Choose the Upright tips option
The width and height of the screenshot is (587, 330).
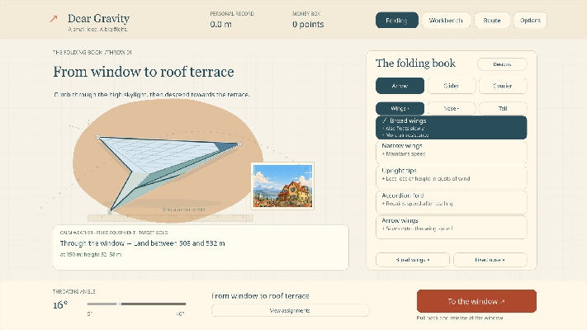[x=451, y=177]
